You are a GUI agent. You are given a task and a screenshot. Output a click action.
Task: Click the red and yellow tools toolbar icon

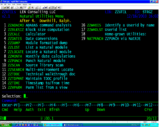(x=32, y=7)
